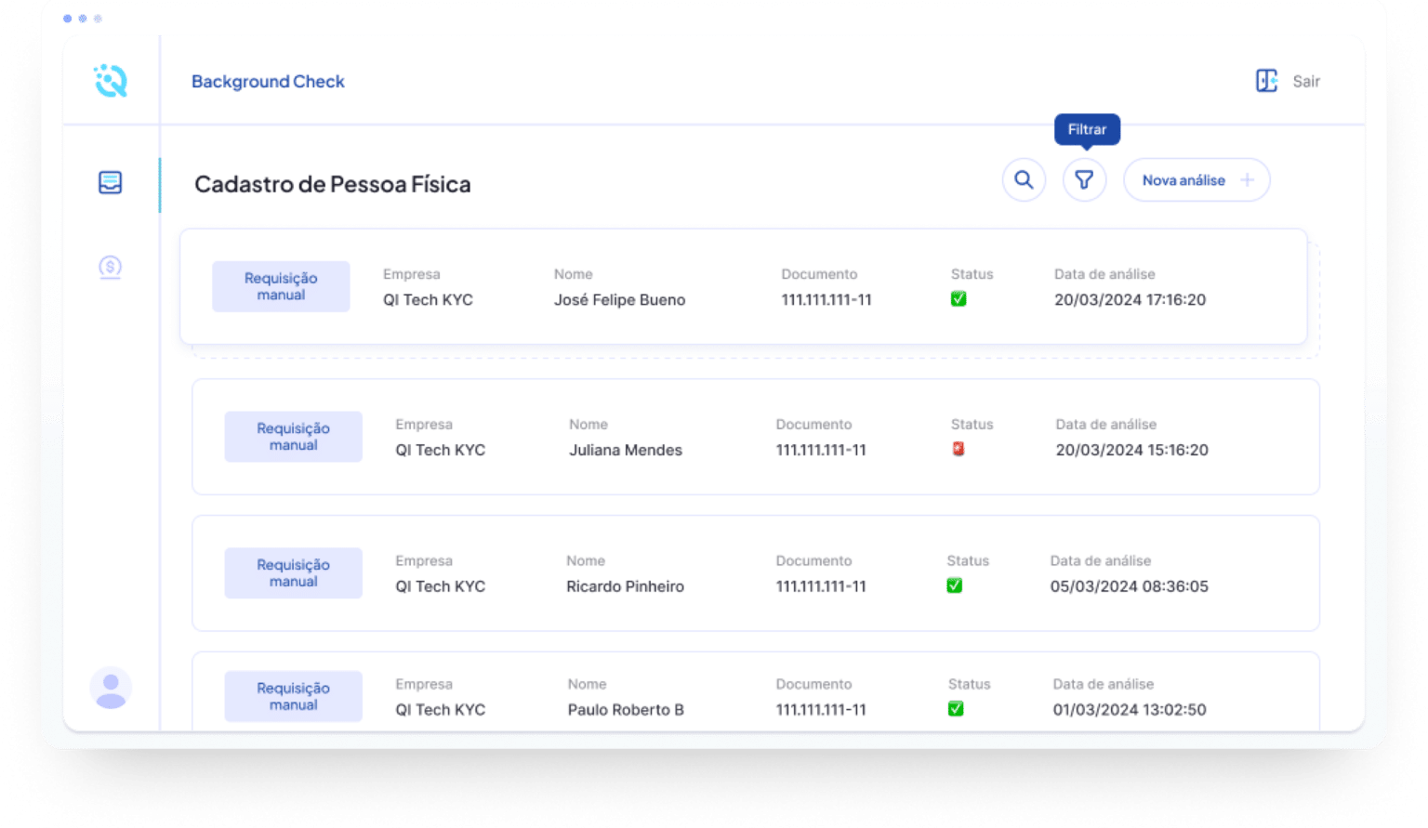Open Juliana Mendes' record row
The width and height of the screenshot is (1428, 828).
pos(626,450)
